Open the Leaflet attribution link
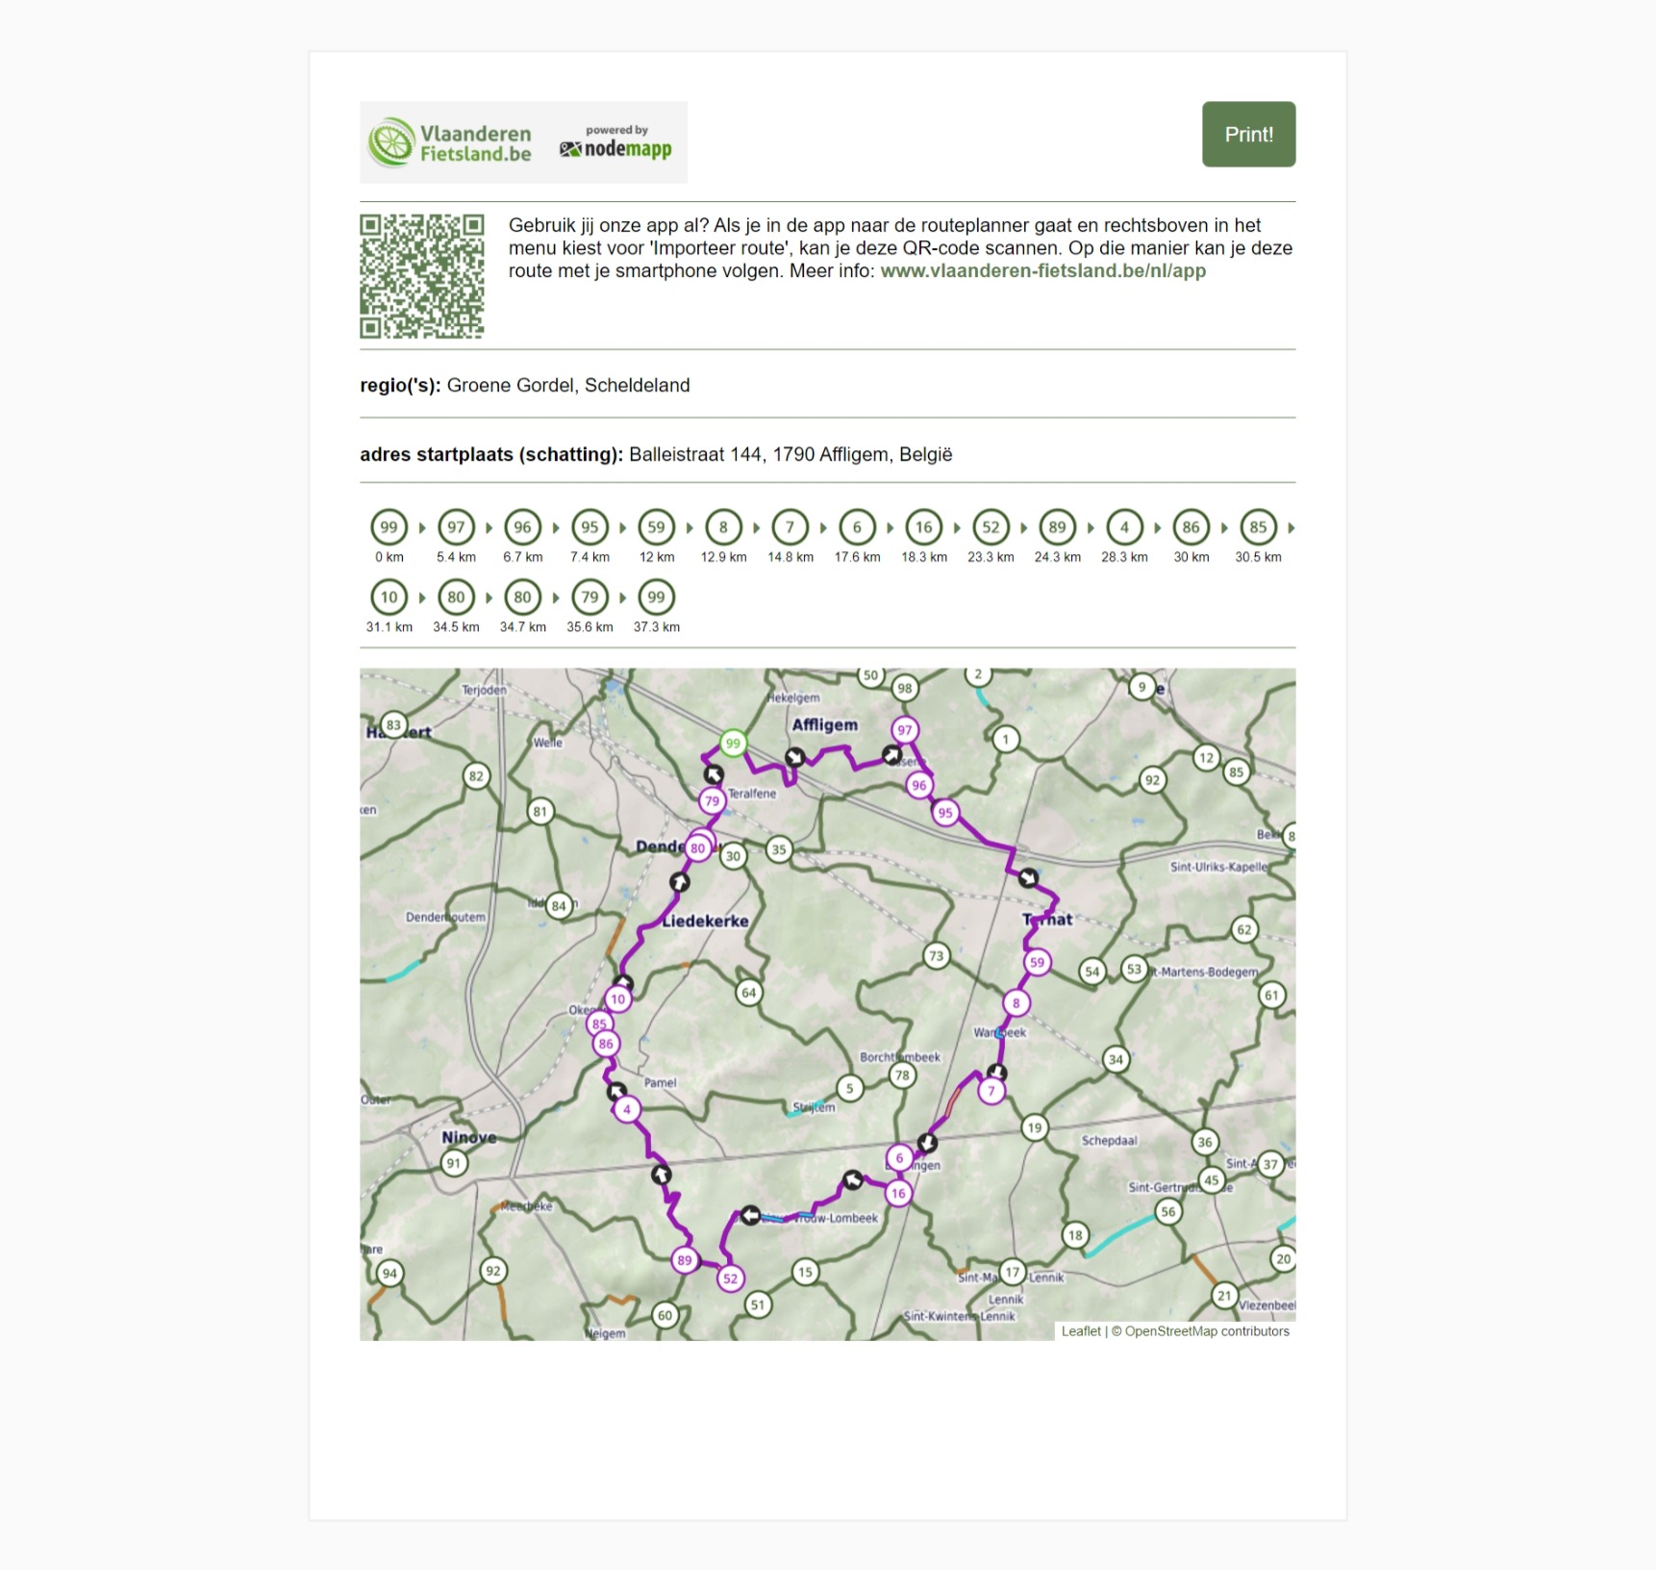Image resolution: width=1656 pixels, height=1570 pixels. (1081, 1331)
